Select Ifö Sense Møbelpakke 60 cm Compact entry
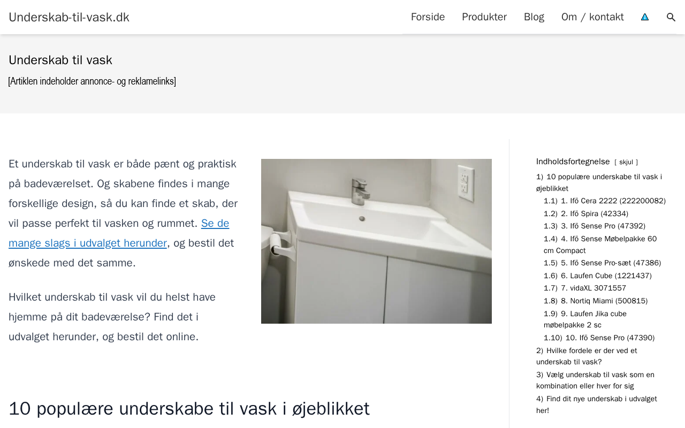 600,244
